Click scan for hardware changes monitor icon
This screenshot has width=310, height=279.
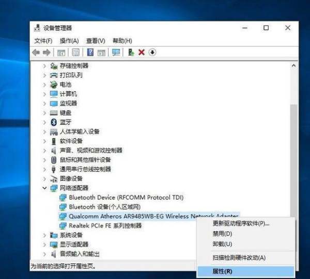point(116,52)
